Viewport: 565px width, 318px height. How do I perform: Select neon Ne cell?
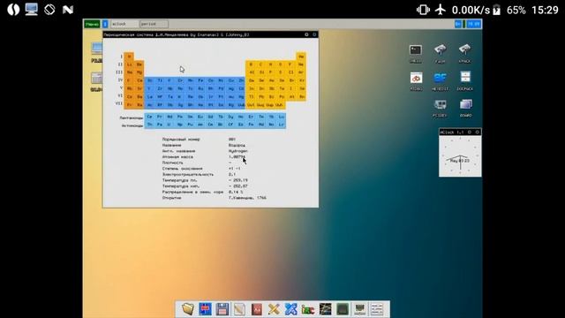[301, 64]
